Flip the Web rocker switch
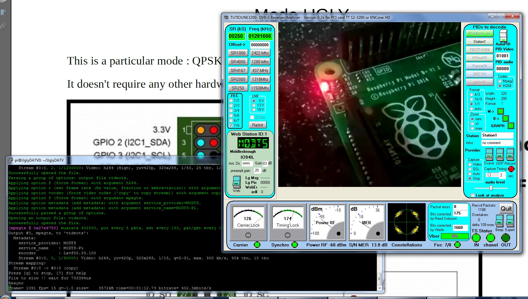The width and height of the screenshot is (528, 299). click(x=237, y=182)
